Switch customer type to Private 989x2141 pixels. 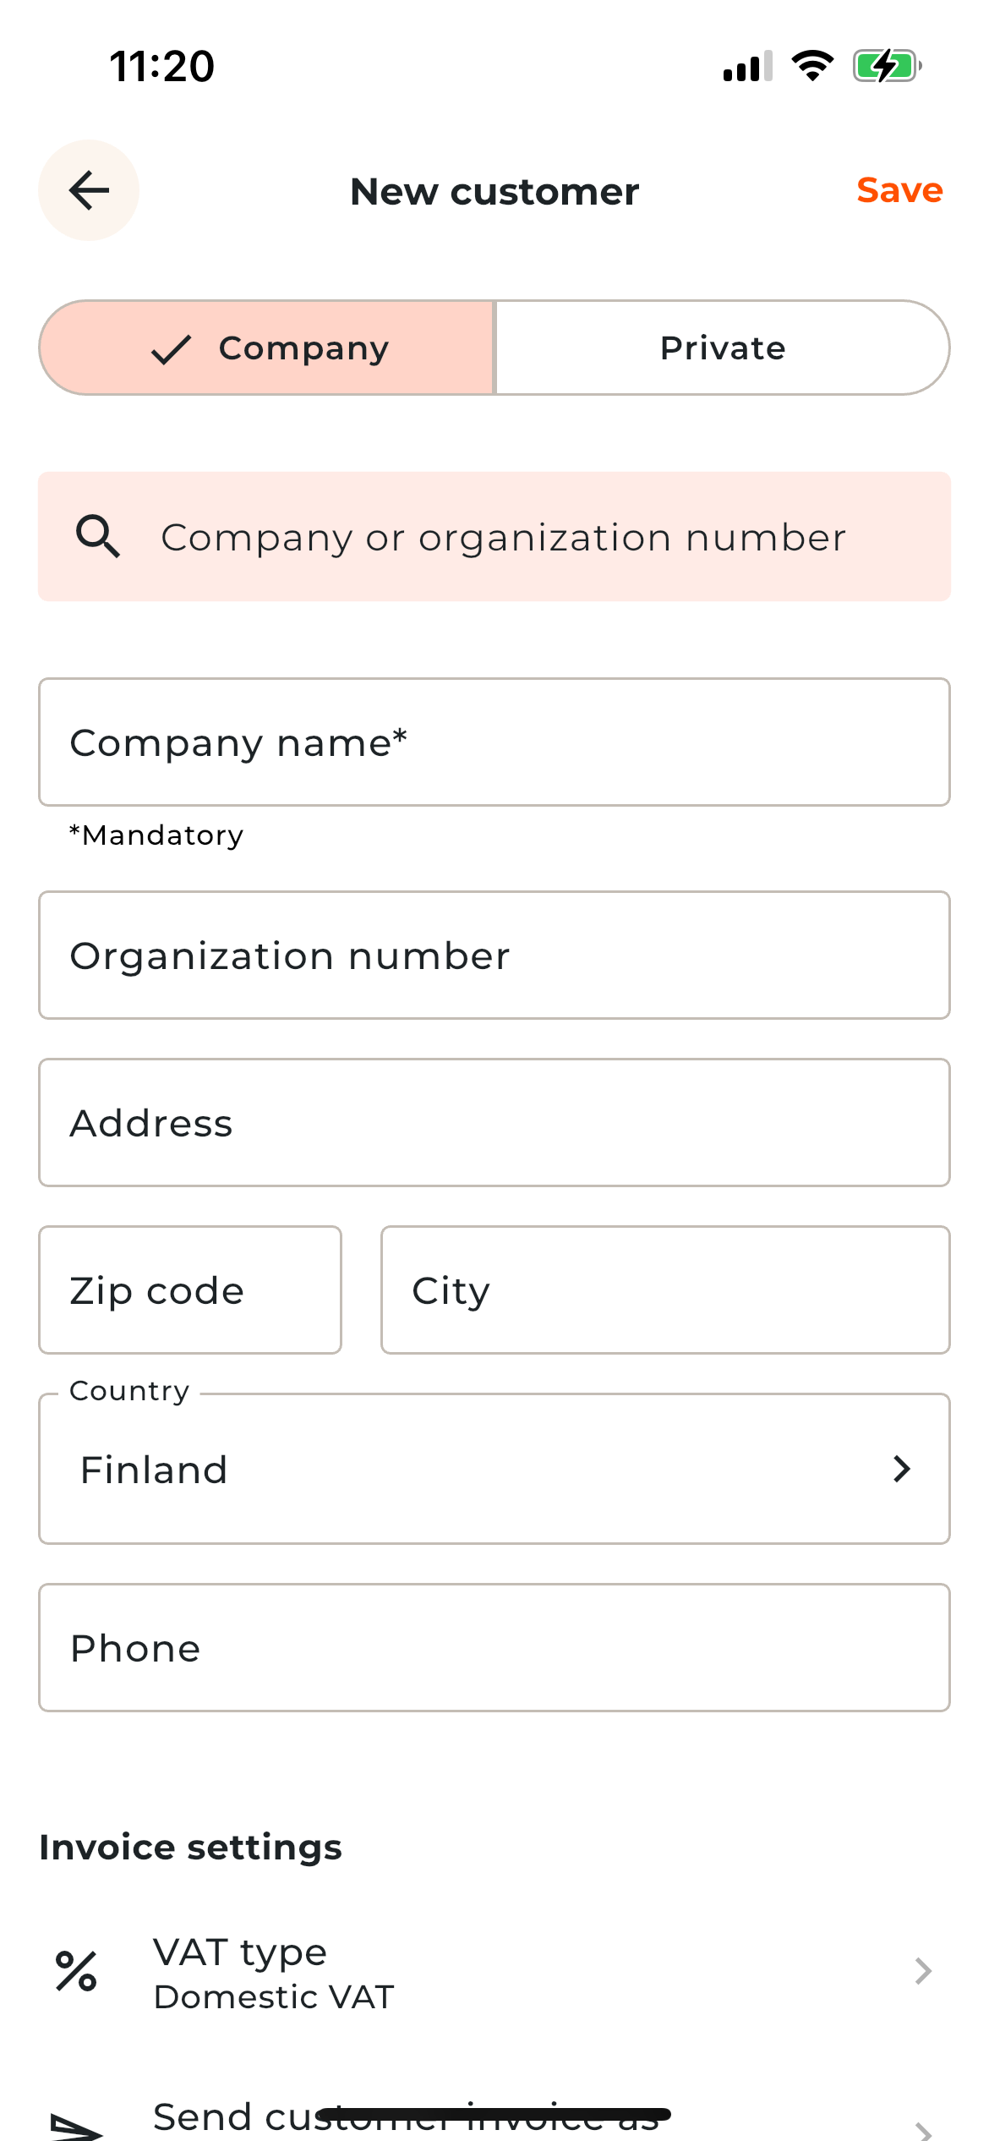point(723,348)
